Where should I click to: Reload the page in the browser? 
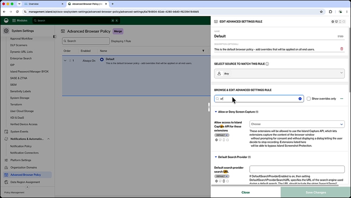(x=17, y=11)
